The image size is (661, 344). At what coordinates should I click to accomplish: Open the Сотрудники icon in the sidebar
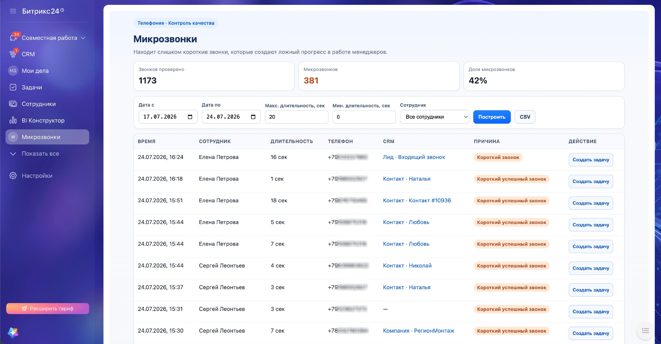click(x=13, y=104)
